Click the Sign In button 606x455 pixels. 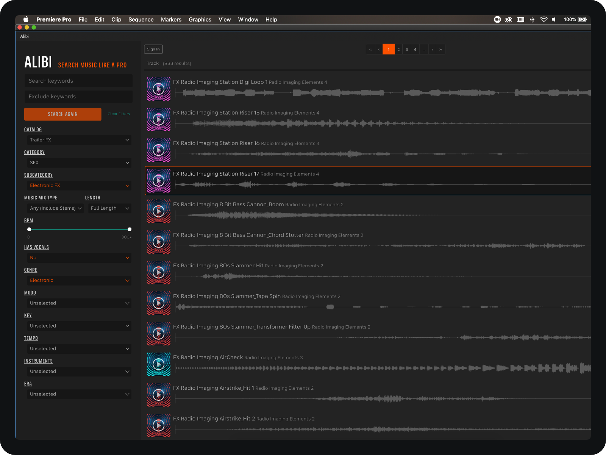[153, 49]
